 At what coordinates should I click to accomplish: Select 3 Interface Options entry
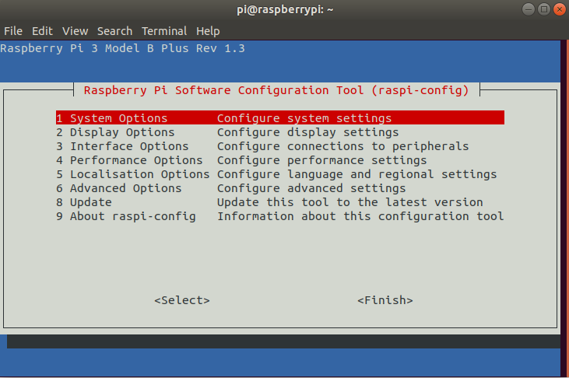[x=279, y=146]
